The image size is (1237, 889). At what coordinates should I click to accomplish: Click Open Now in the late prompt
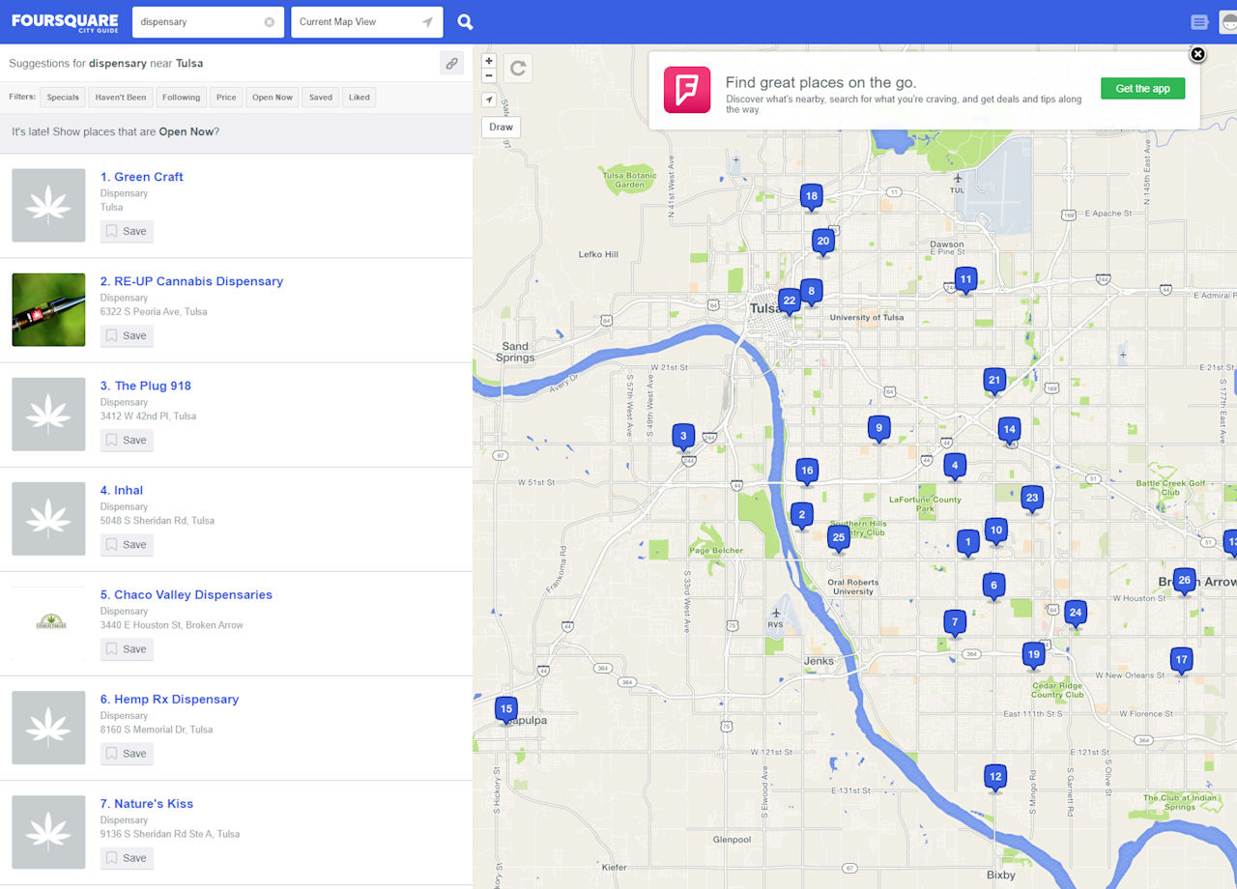(187, 131)
